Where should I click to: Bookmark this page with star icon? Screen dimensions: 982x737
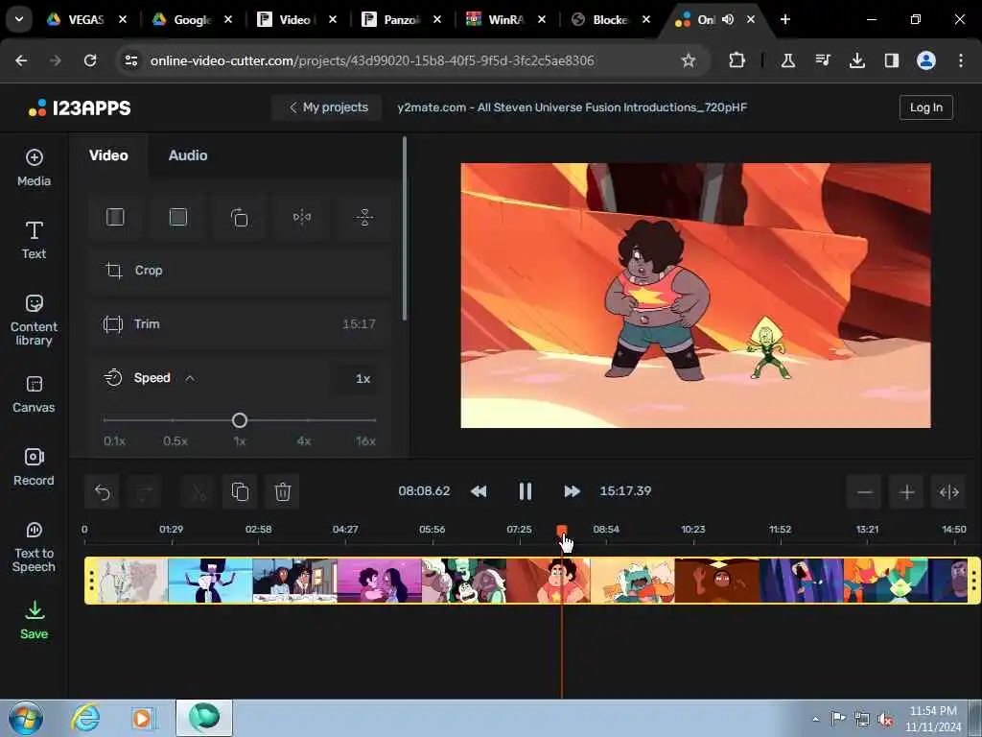(x=689, y=60)
